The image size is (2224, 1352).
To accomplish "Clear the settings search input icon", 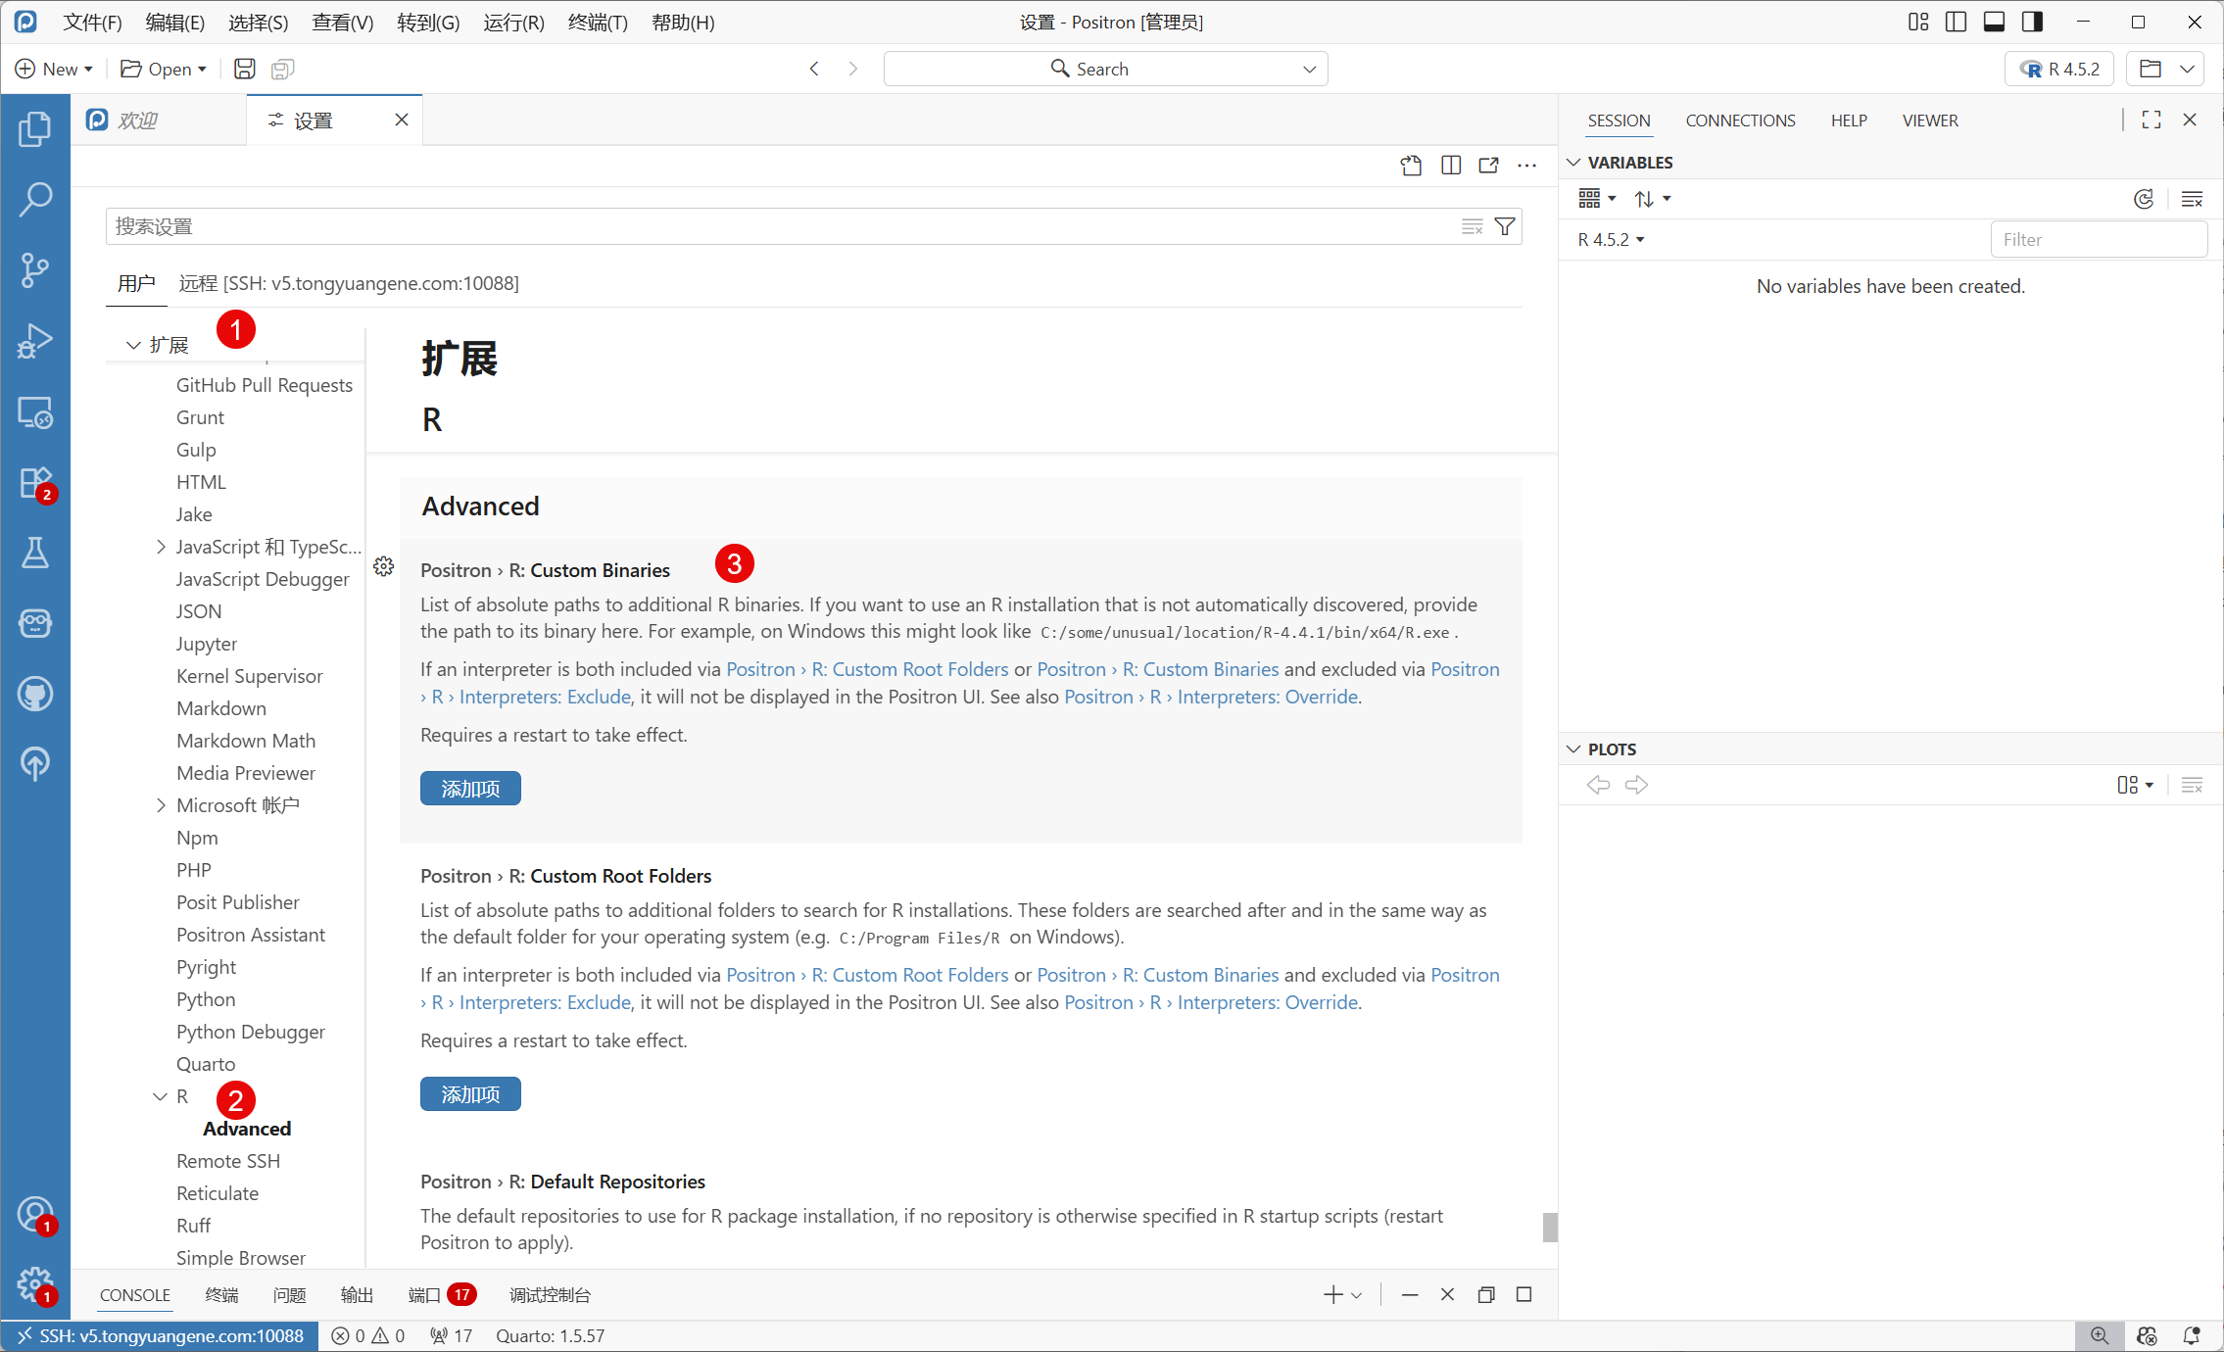I will [1473, 227].
